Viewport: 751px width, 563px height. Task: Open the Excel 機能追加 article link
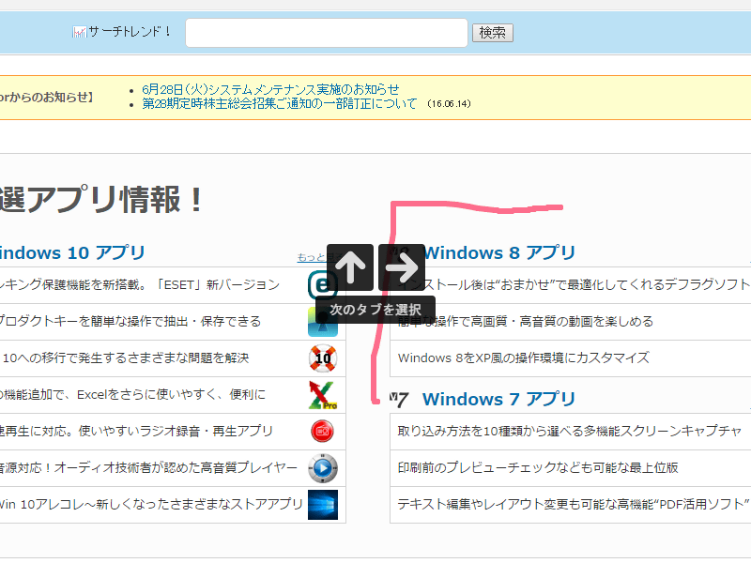pos(132,394)
